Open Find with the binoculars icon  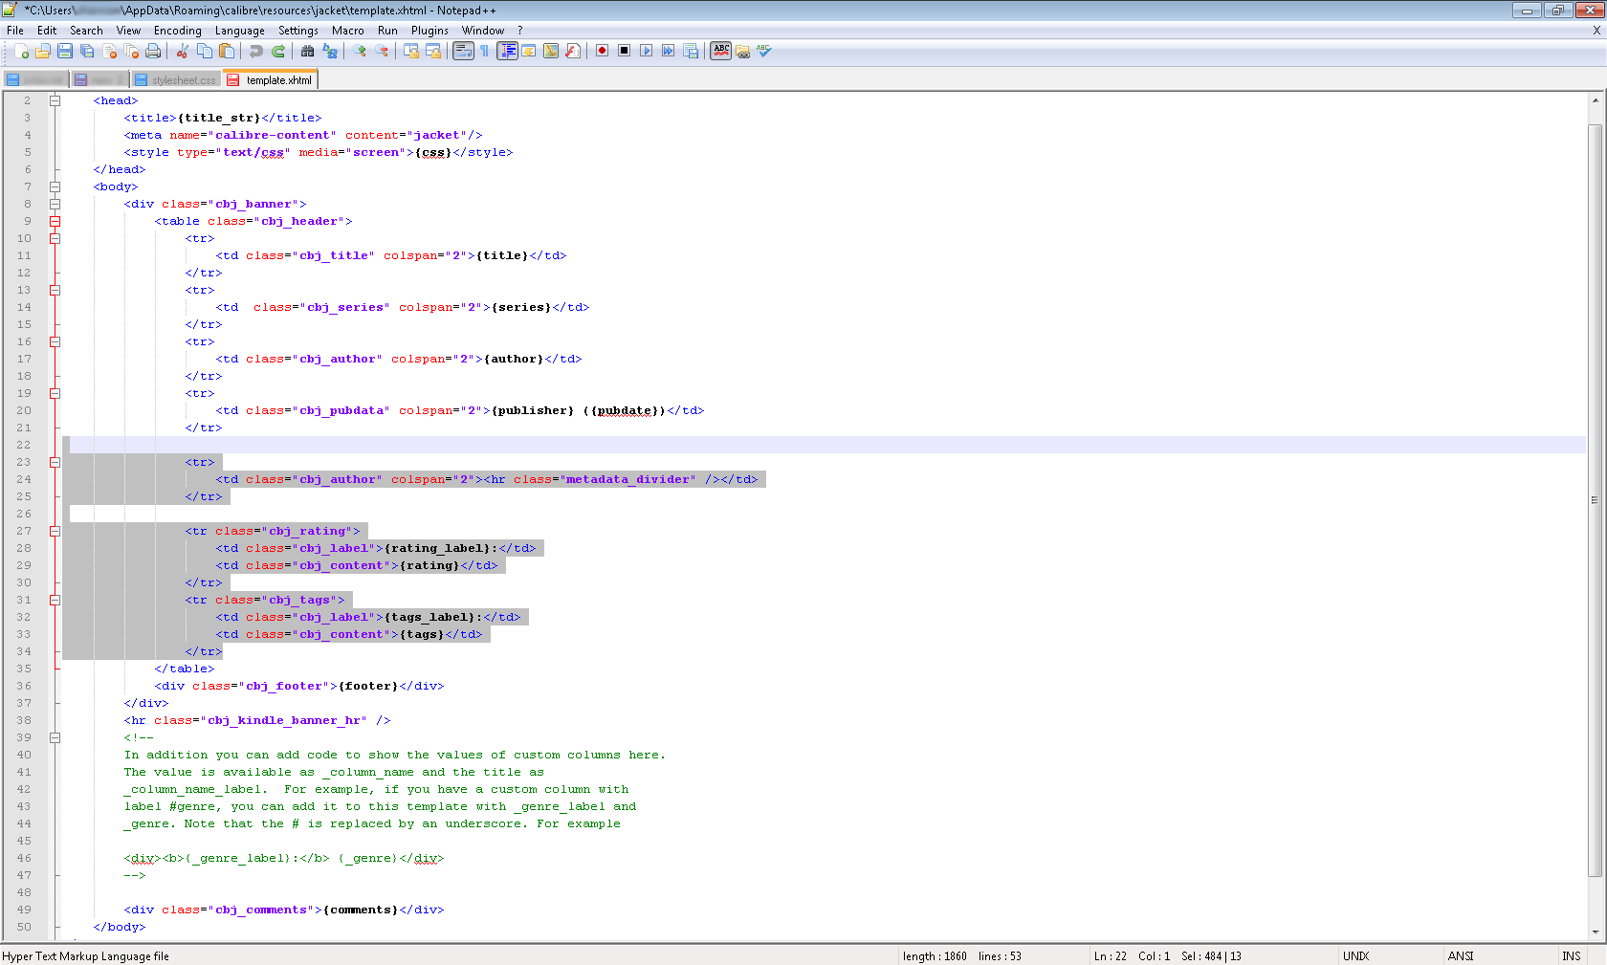coord(307,52)
